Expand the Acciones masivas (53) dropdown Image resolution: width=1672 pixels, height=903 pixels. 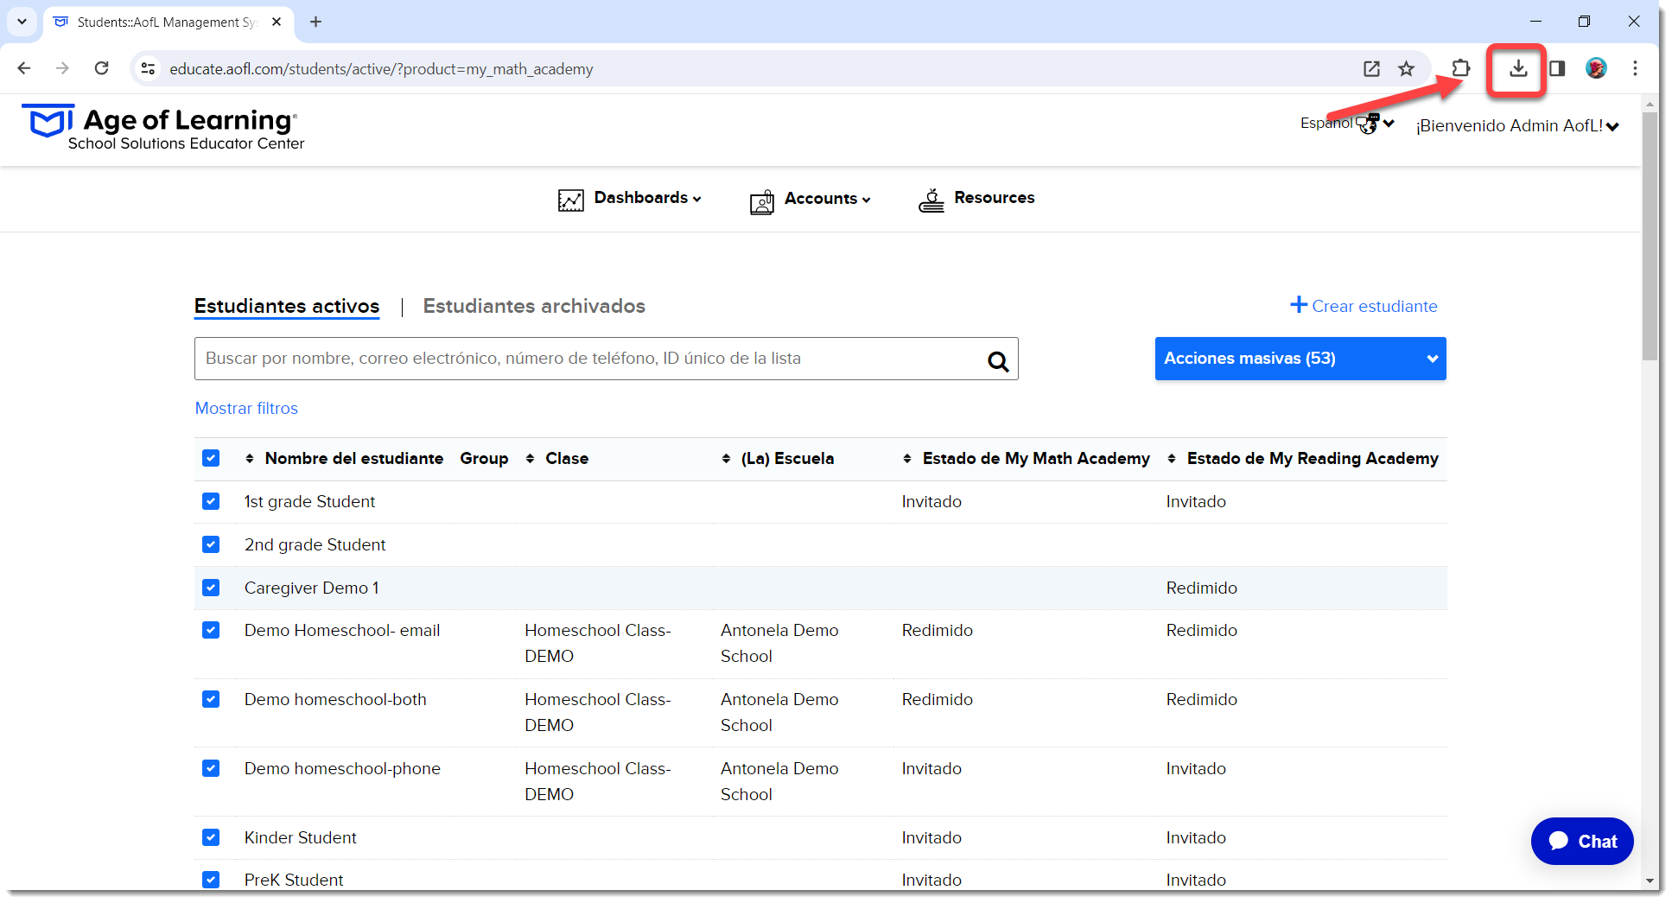point(1300,359)
